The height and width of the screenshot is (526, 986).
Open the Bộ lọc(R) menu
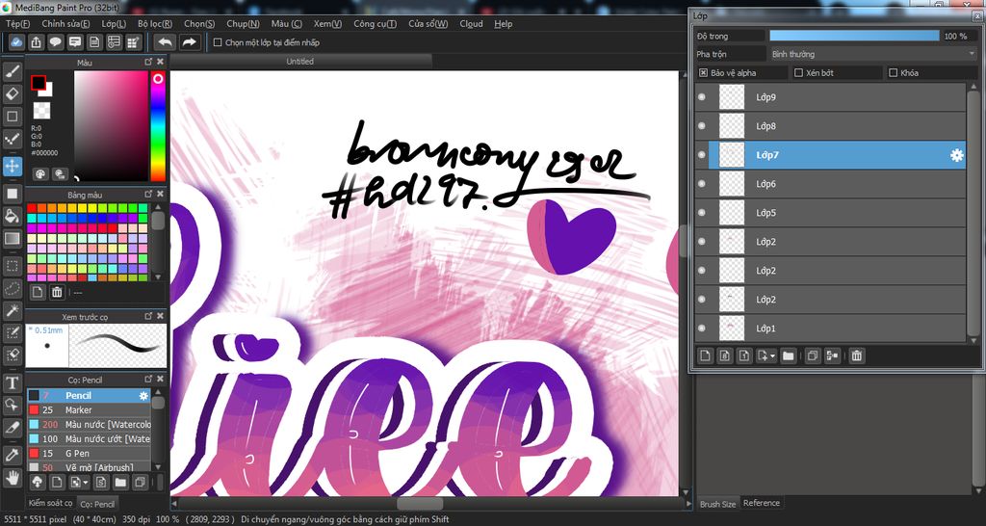[155, 24]
